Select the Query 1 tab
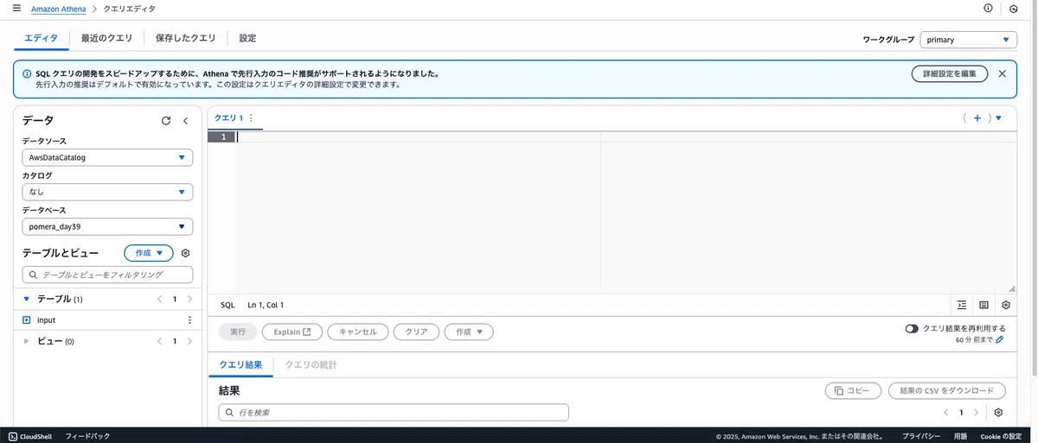This screenshot has height=443, width=1038. [229, 118]
